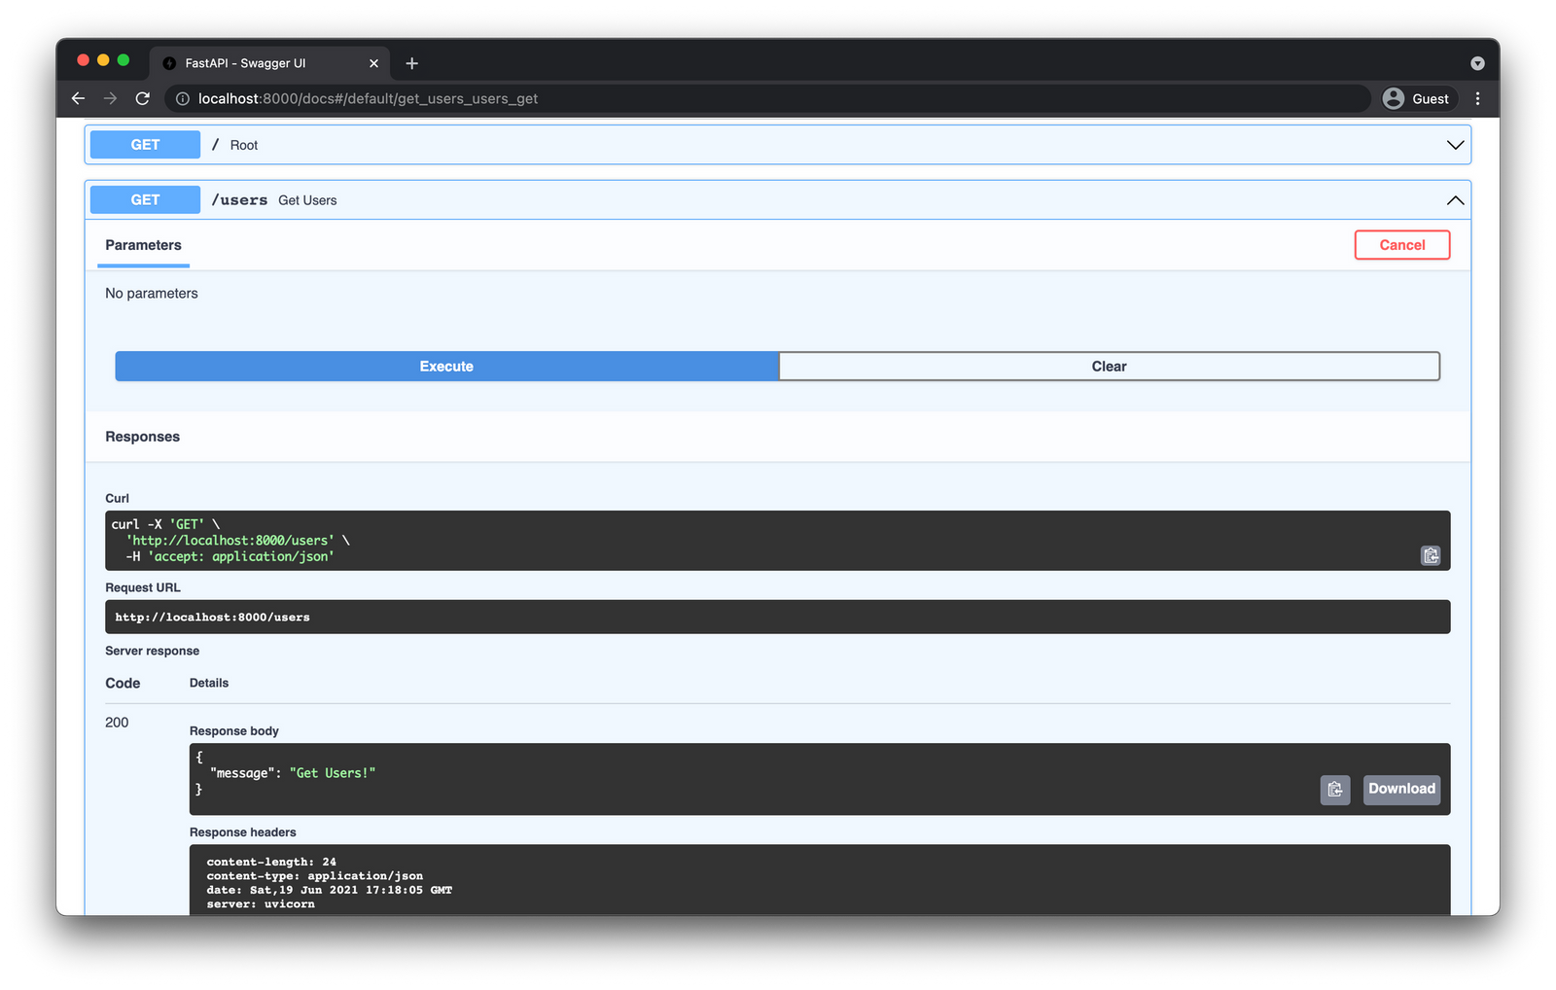
Task: Click the site info icon in address bar
Action: click(181, 98)
